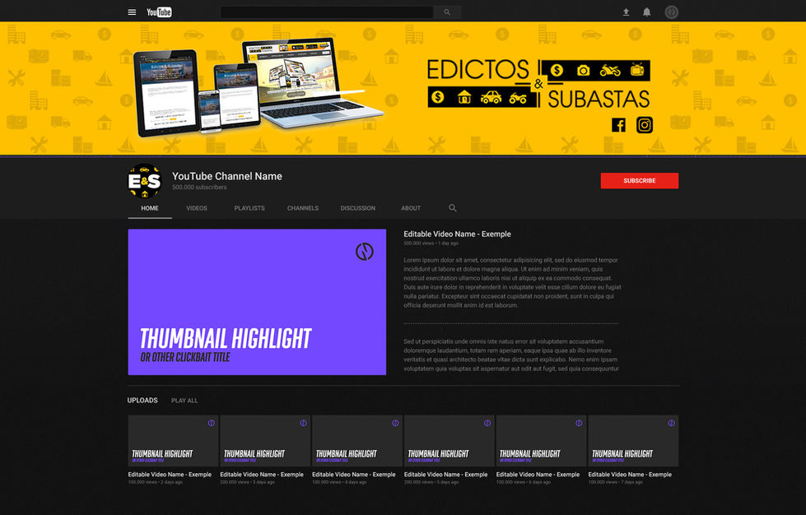This screenshot has height=515, width=806.
Task: Click the channel search magnifier icon
Action: (452, 208)
